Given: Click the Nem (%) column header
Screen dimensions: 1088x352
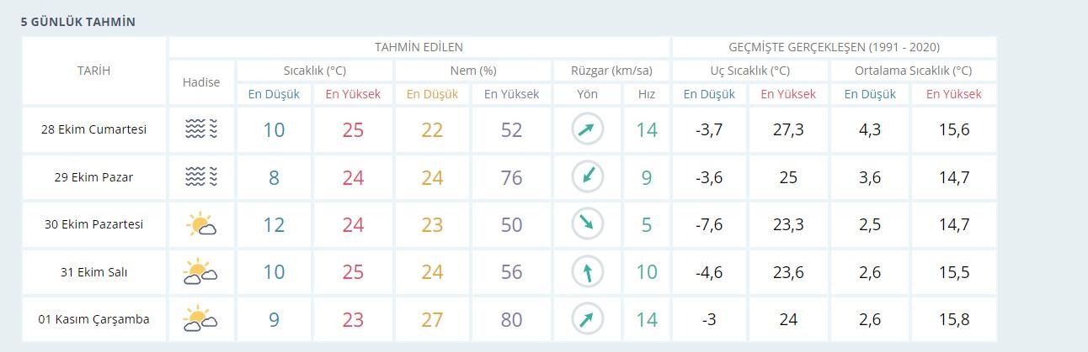Looking at the screenshot, I should point(472,71).
